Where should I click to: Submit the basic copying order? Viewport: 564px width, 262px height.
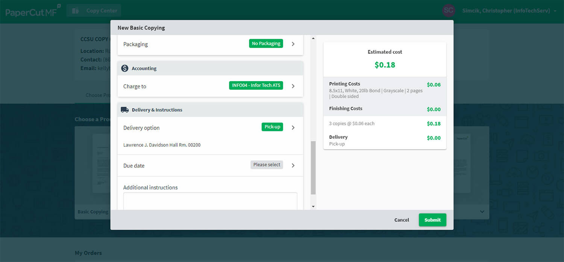(432, 220)
